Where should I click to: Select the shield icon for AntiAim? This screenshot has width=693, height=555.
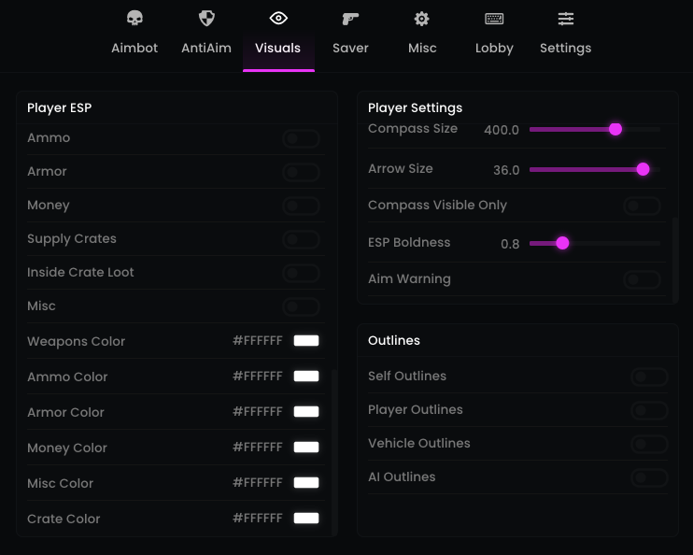click(x=206, y=19)
